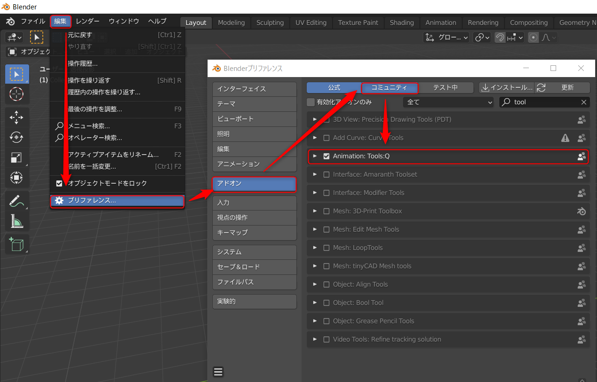Open the preferences hamburger menu
This screenshot has width=597, height=382.
coord(218,372)
